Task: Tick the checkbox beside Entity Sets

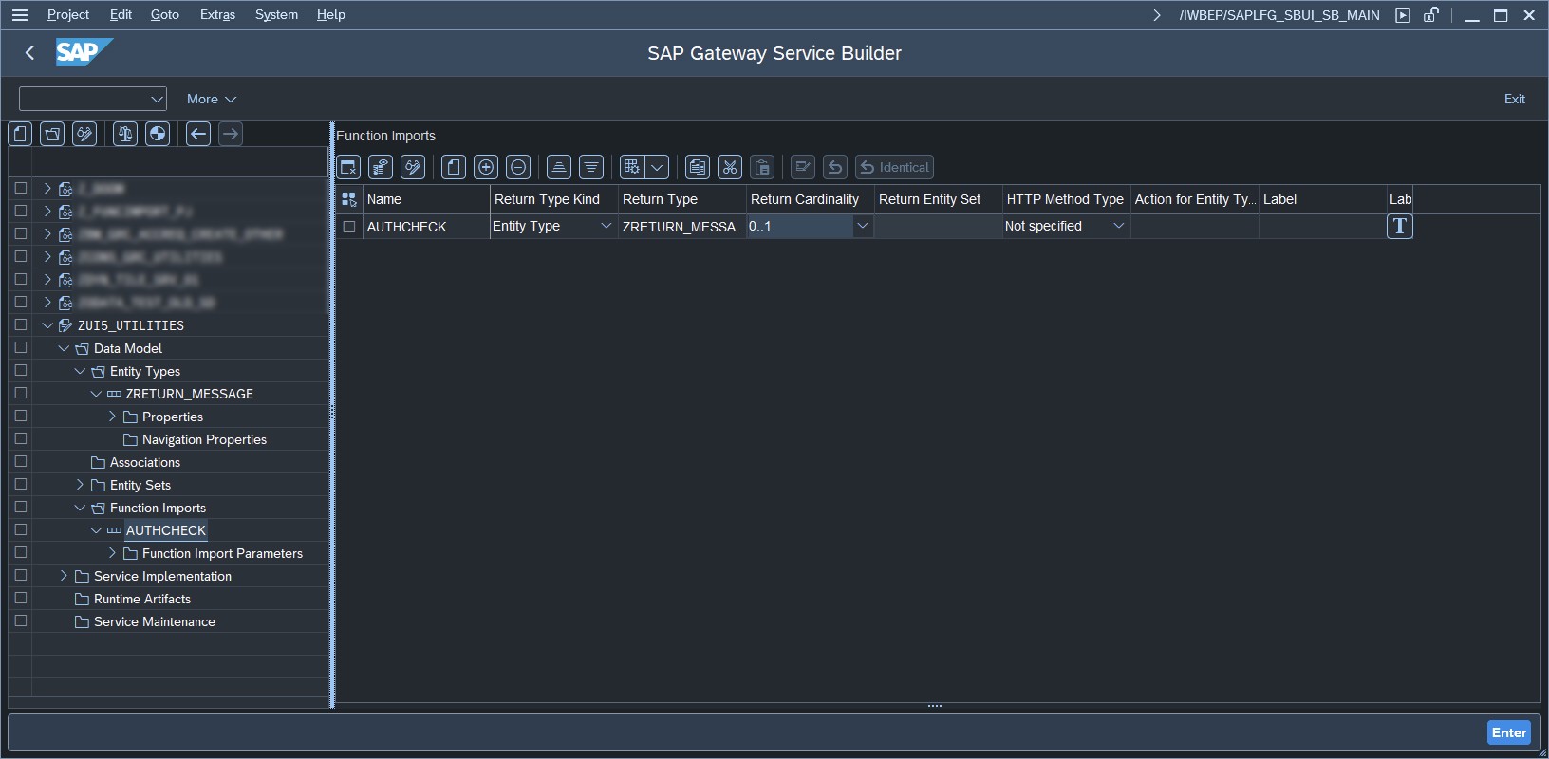Action: point(21,484)
